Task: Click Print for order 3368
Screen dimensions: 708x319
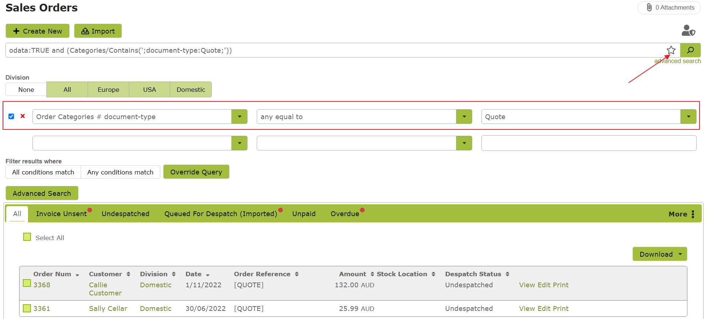Action: pyautogui.click(x=561, y=285)
